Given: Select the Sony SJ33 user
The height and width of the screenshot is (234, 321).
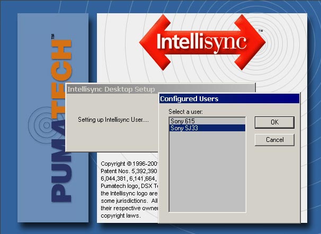Looking at the screenshot, I should [207, 128].
